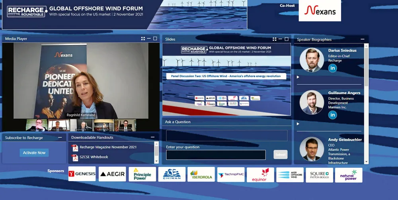Click the Media Player fullscreen icon
The image size is (398, 200).
[143, 39]
